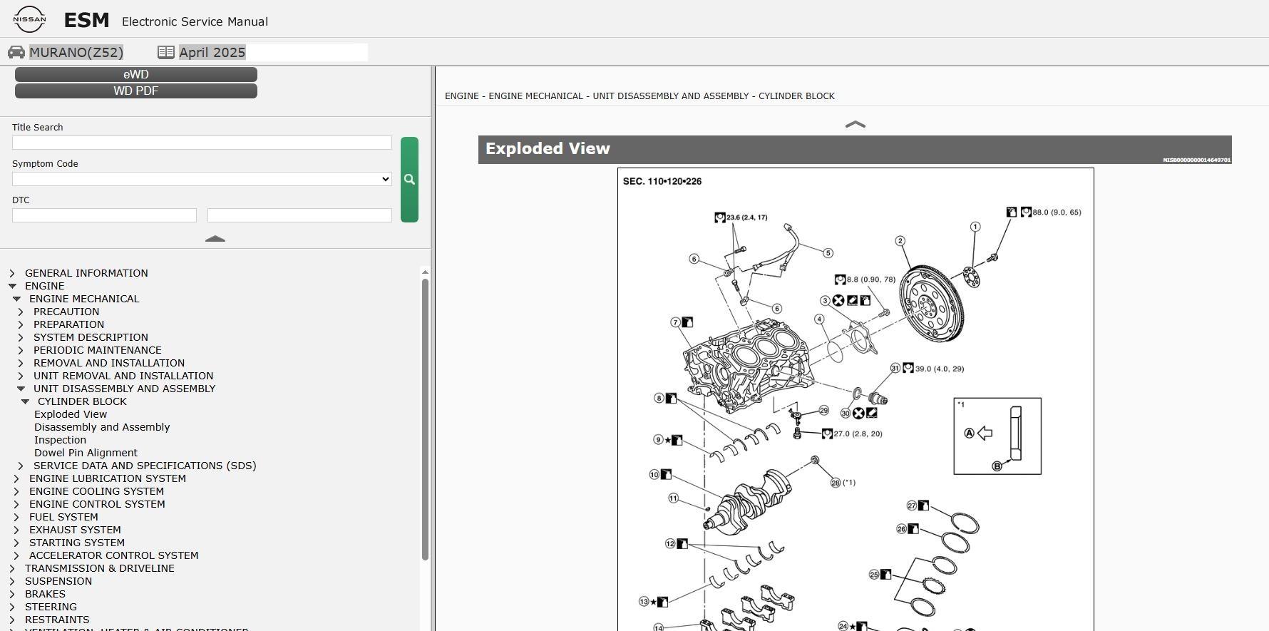Expand STARTING SYSTEM section
This screenshot has height=631, width=1269.
[16, 543]
